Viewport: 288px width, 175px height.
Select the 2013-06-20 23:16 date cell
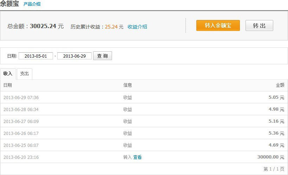point(21,157)
